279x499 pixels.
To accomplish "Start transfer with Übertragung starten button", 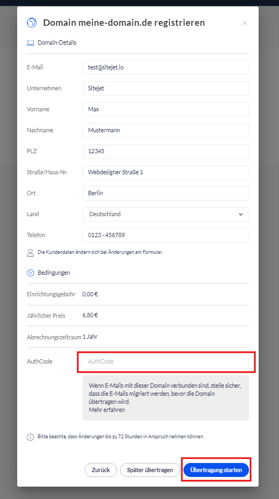I will [216, 470].
